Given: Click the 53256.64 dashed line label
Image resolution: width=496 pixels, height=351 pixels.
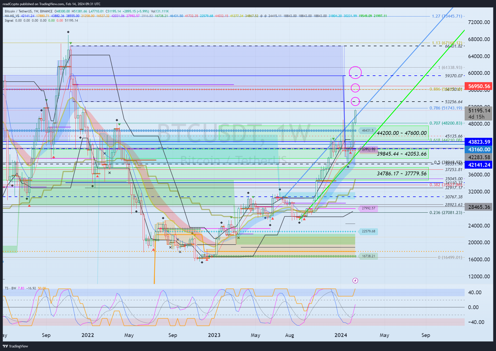Looking at the screenshot, I should (454, 102).
